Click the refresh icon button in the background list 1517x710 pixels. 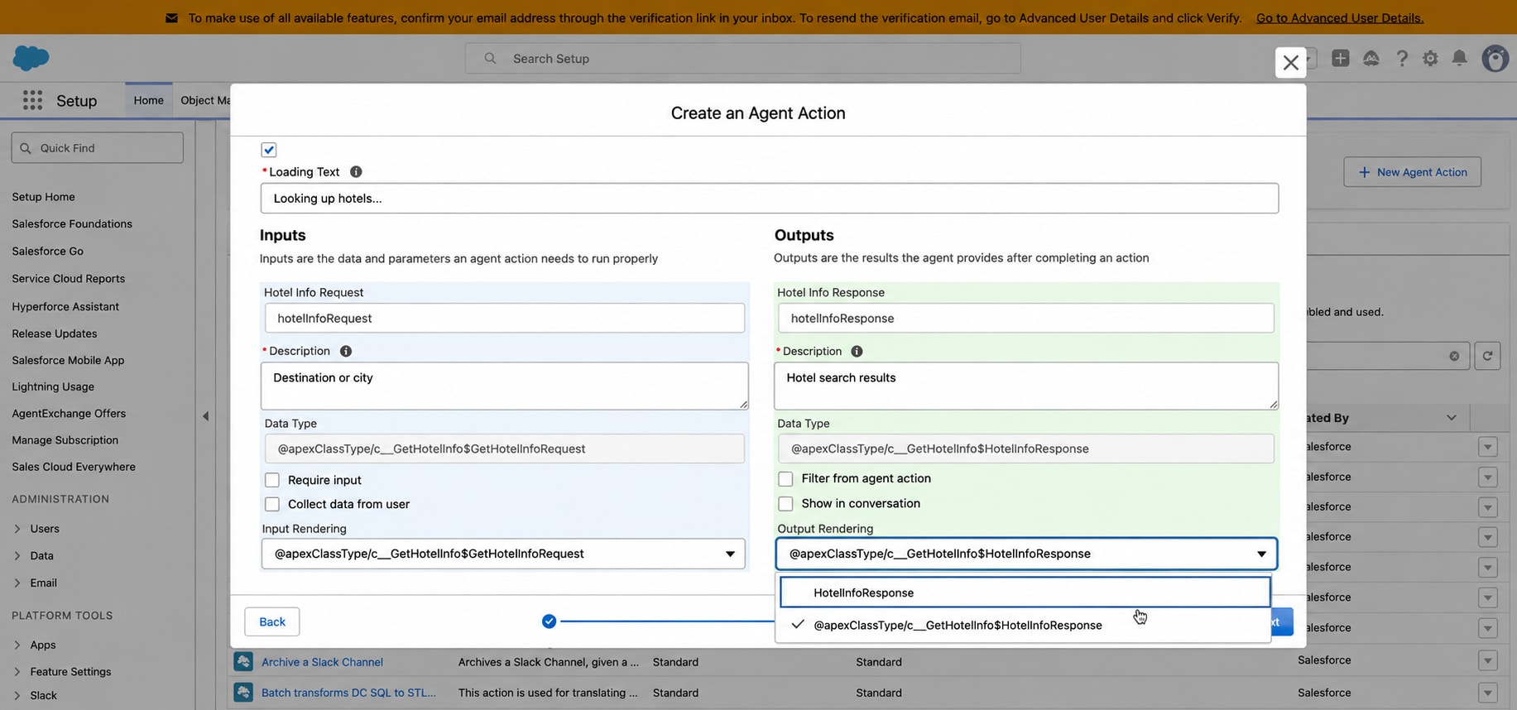click(x=1487, y=356)
